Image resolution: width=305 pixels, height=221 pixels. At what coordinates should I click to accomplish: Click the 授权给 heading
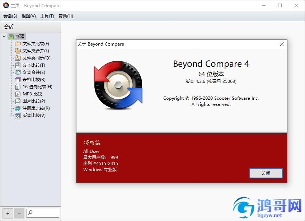pos(92,143)
